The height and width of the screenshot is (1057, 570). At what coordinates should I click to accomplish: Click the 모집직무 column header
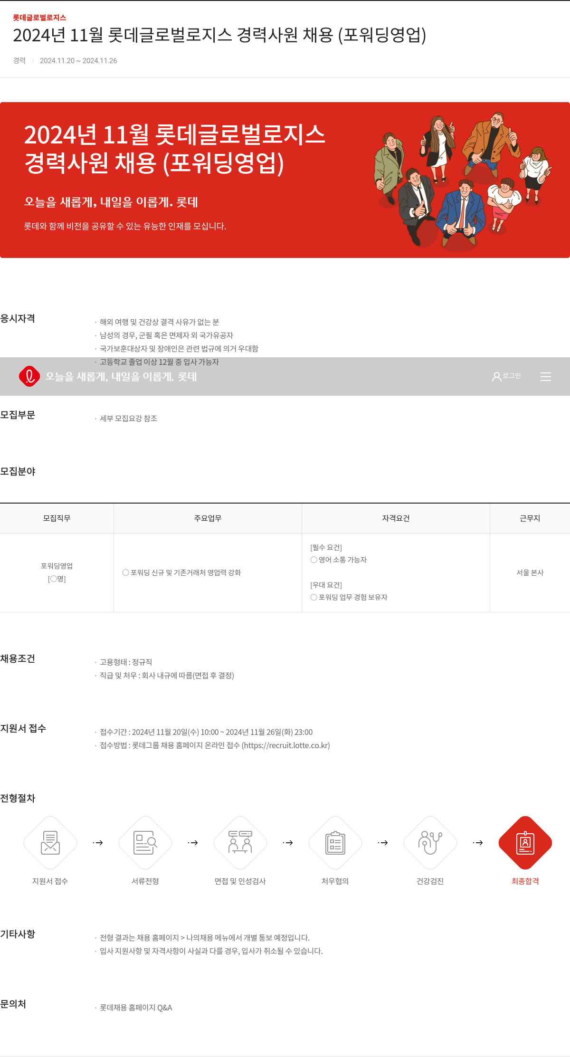click(x=57, y=518)
